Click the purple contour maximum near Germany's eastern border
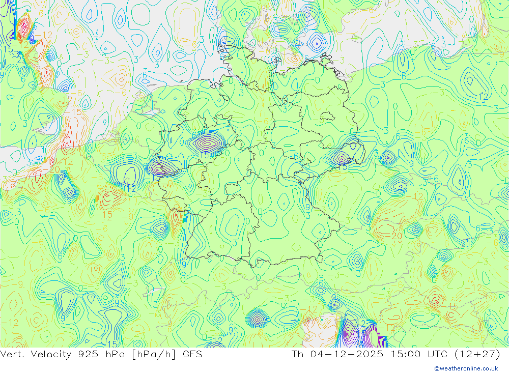Image resolution: width=509 pixels, height=373 pixels. point(341,159)
